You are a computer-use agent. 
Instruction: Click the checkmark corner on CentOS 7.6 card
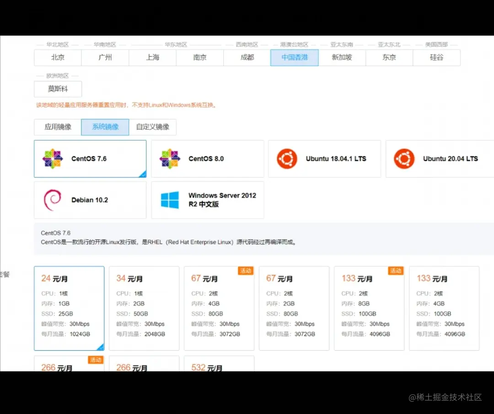click(x=143, y=174)
